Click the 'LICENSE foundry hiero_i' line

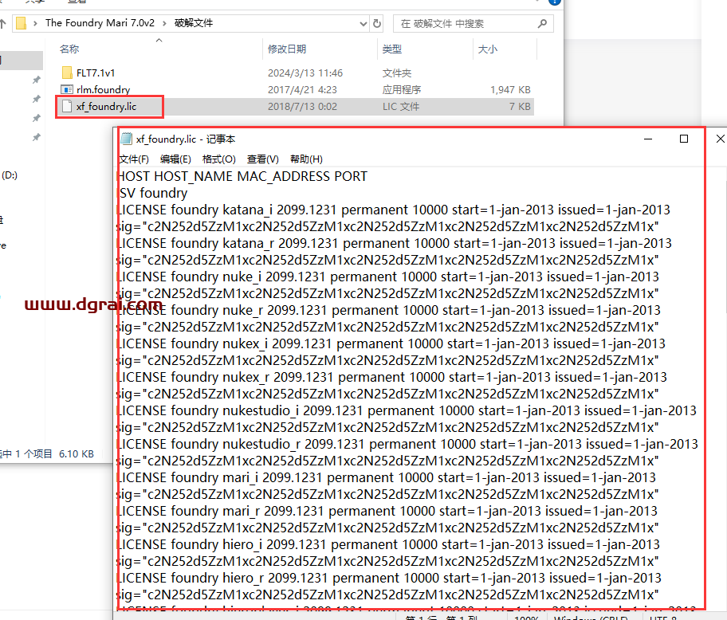(x=388, y=544)
